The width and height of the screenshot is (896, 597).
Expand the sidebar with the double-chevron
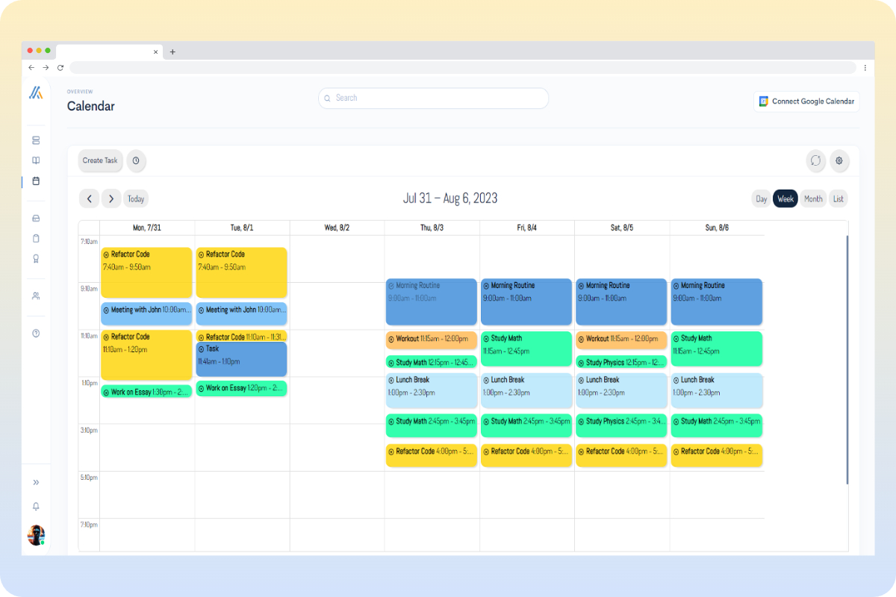click(x=35, y=482)
